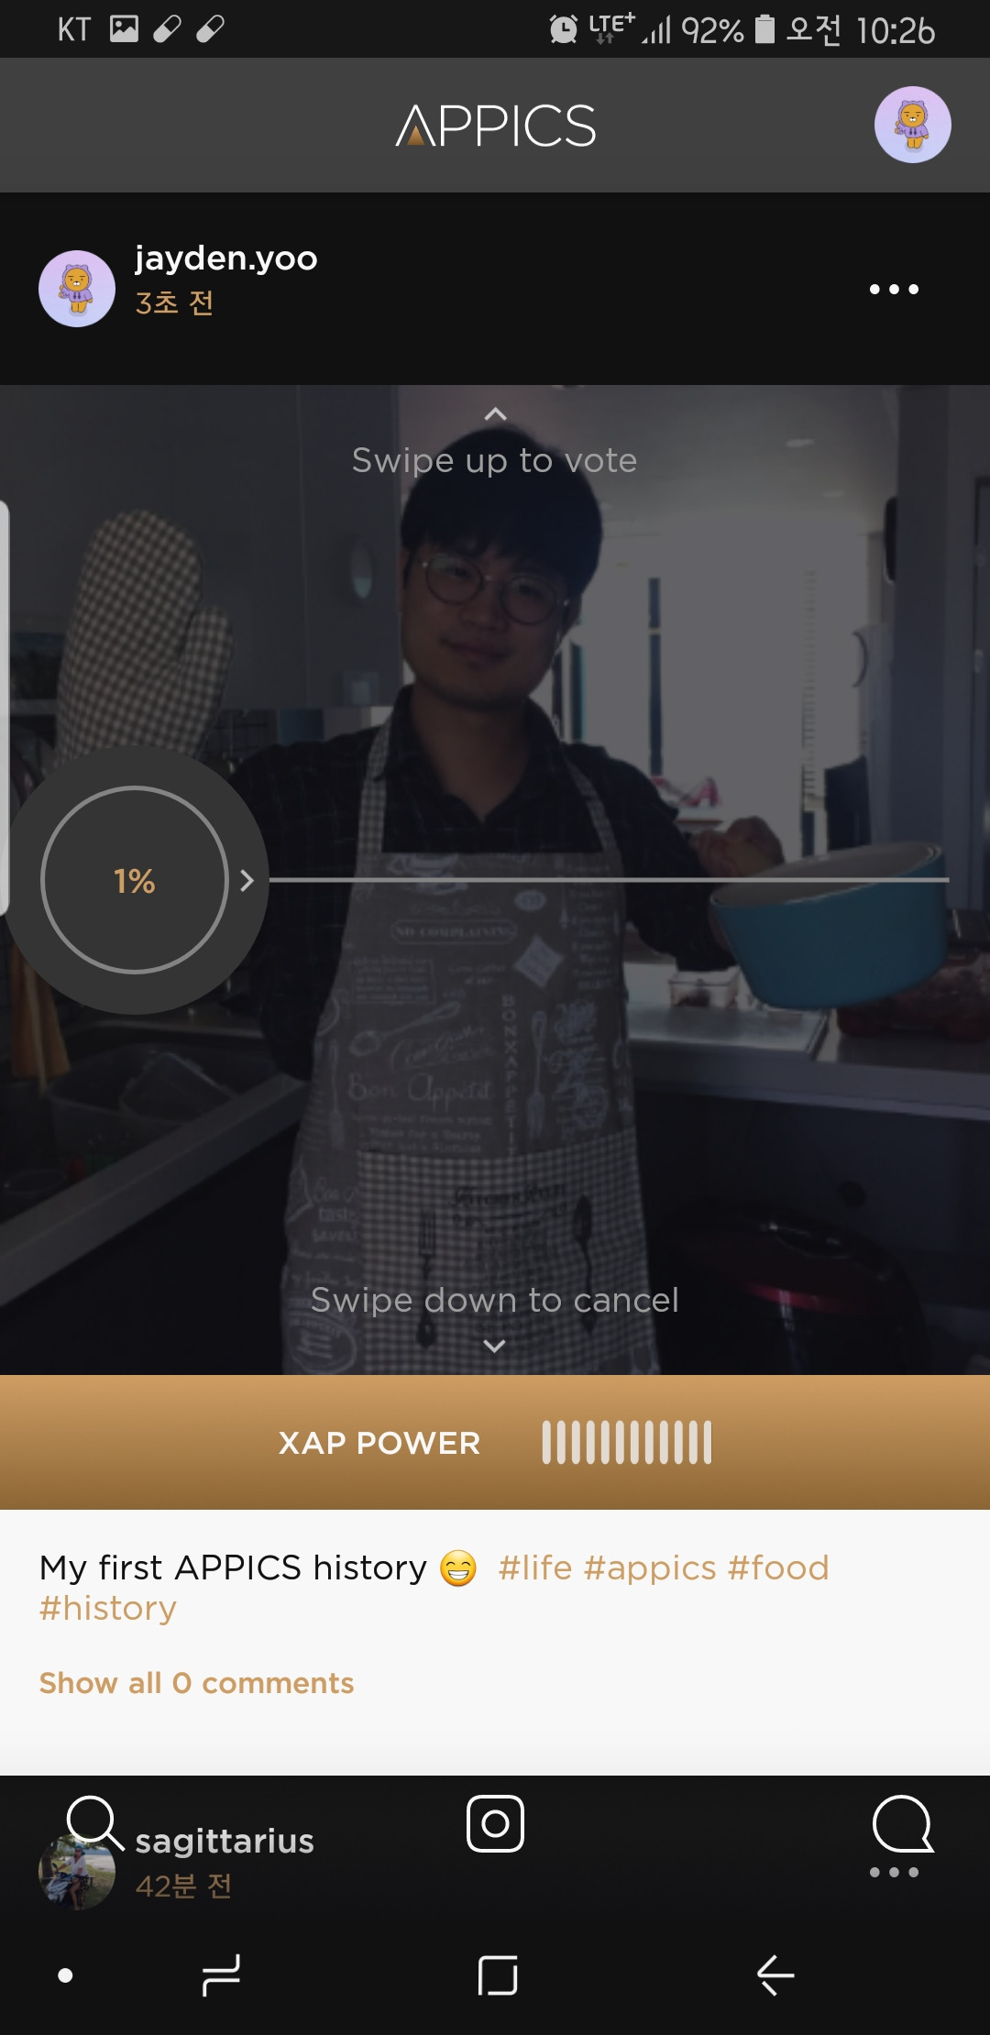990x2035 pixels.
Task: Tap the arrow beside the 1% circle
Action: tap(246, 881)
